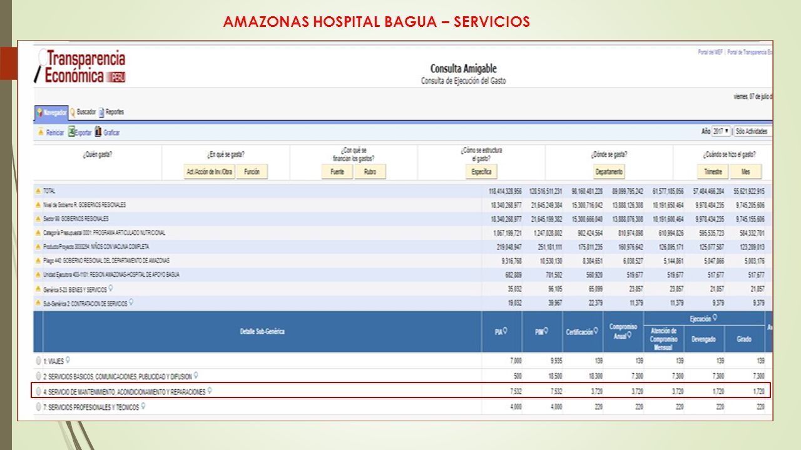Click the Devengado column header
This screenshot has width=801, height=450.
pos(704,339)
